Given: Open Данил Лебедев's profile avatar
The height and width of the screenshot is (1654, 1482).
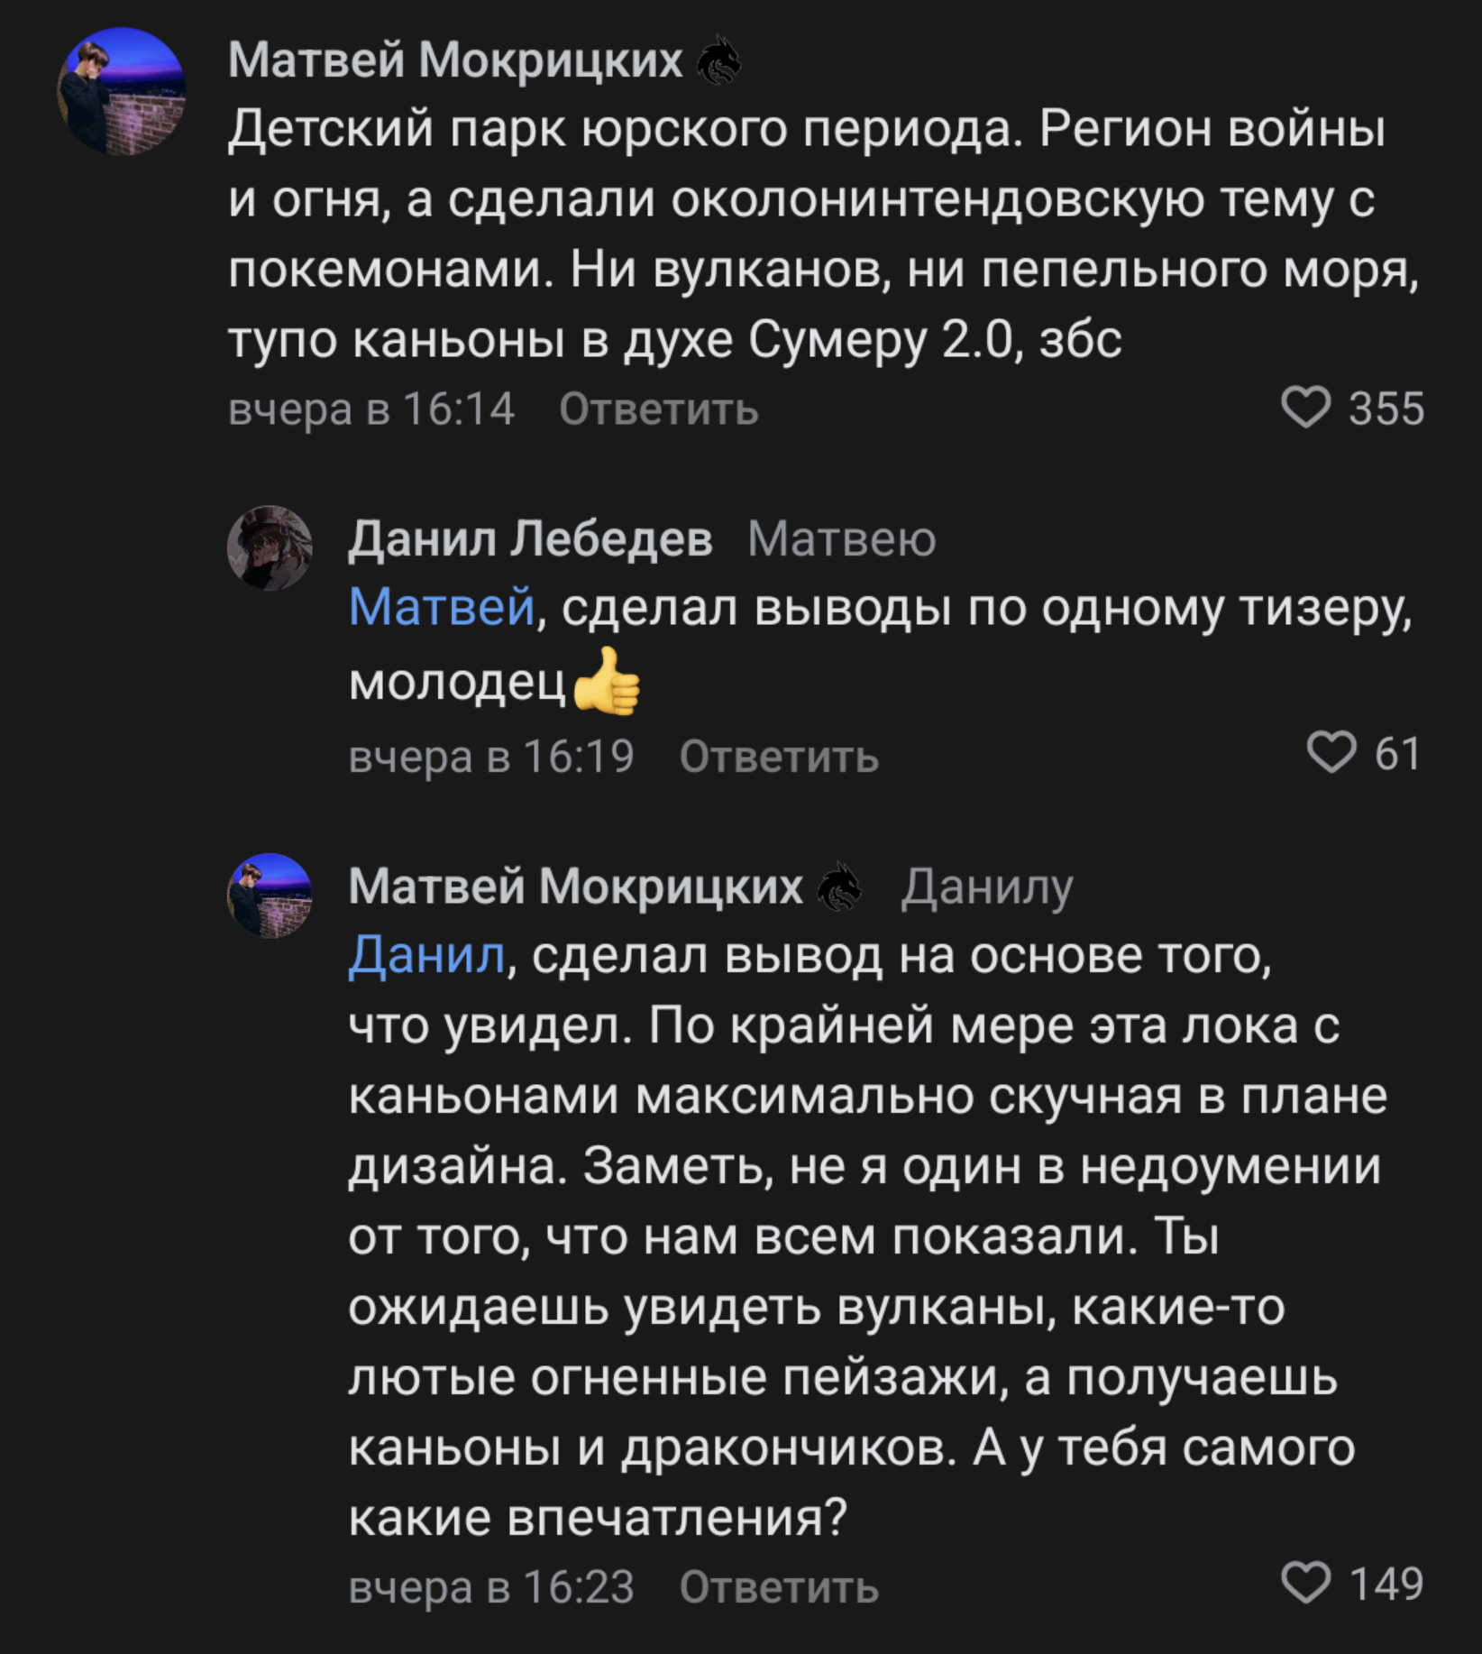Looking at the screenshot, I should pos(270,547).
